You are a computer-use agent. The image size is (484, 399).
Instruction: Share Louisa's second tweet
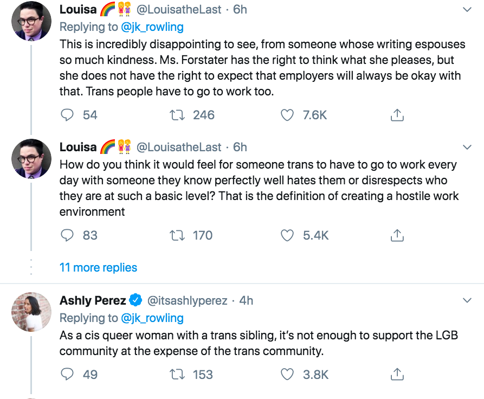pyautogui.click(x=397, y=235)
